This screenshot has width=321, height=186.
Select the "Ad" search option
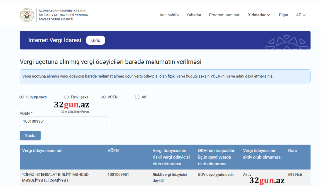coord(137,97)
